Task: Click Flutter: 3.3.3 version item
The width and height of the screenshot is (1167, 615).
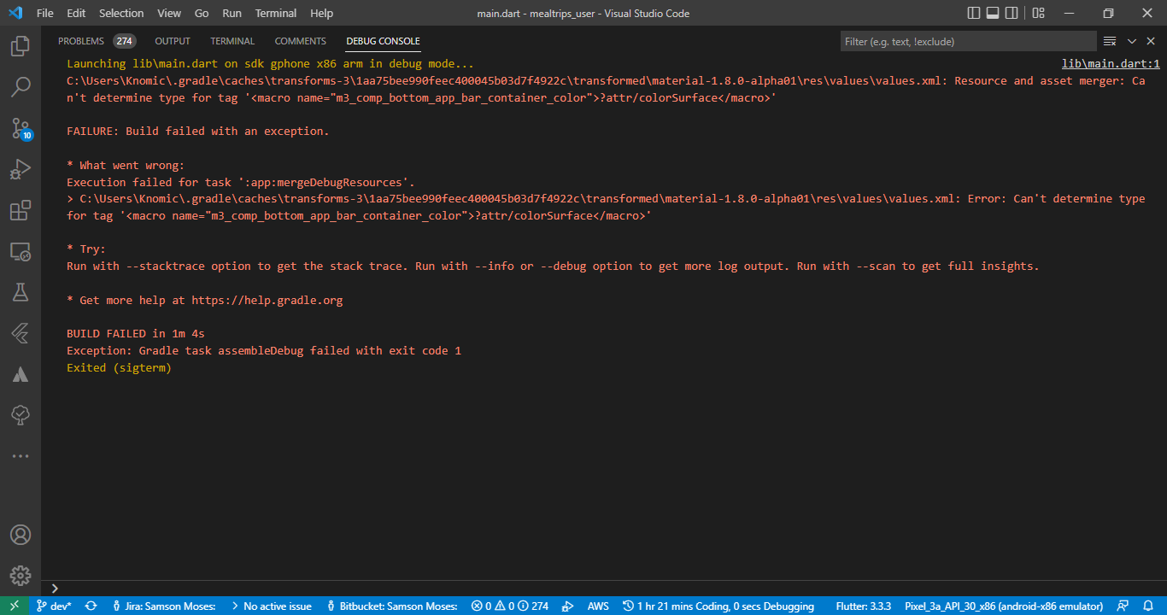Action: [x=864, y=606]
